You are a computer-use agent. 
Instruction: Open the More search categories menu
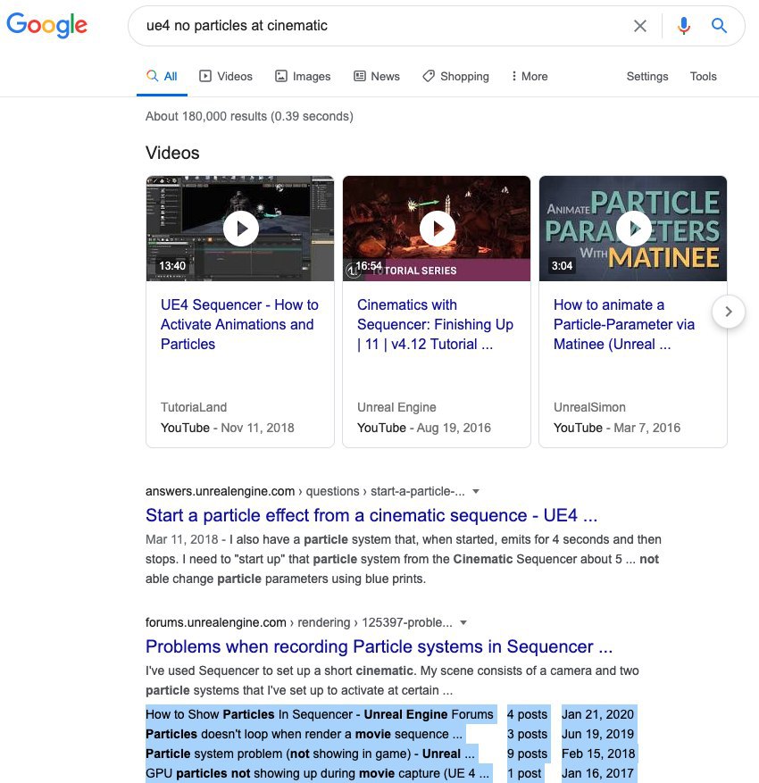(x=530, y=77)
